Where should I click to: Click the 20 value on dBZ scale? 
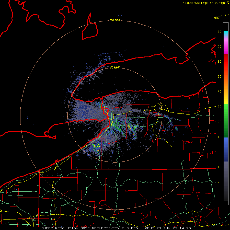[220, 122]
